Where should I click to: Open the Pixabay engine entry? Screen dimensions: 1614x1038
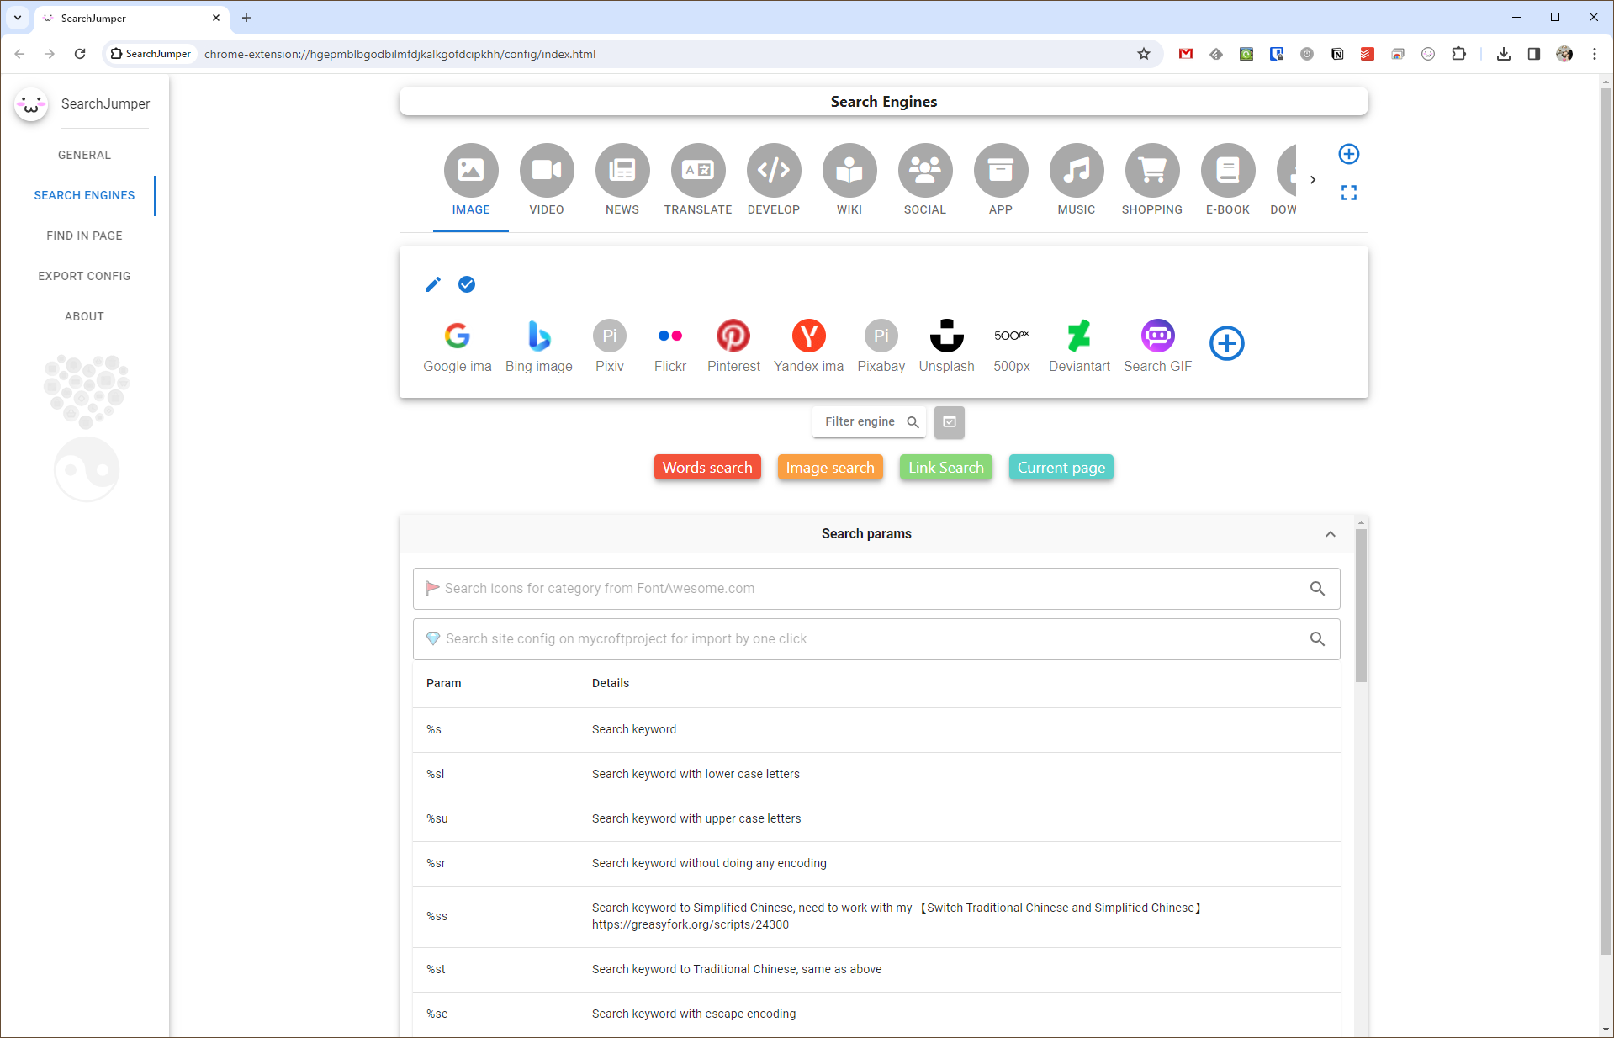tap(881, 346)
